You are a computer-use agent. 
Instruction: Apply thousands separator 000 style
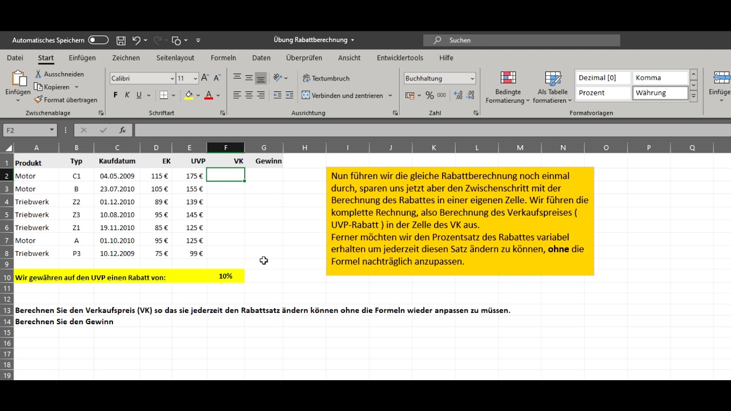coord(441,95)
